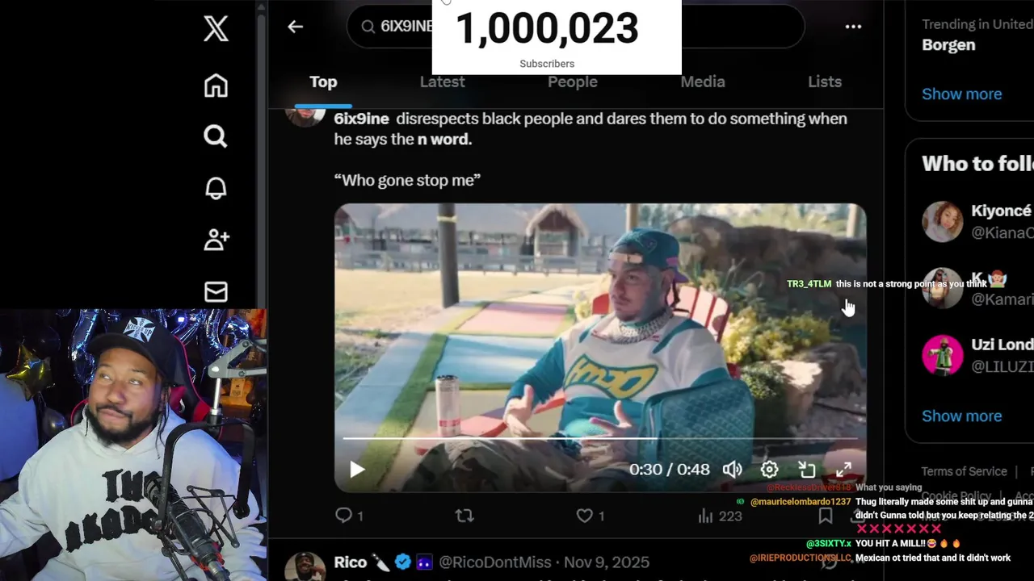
Task: Open search options three-dot menu
Action: click(x=853, y=27)
